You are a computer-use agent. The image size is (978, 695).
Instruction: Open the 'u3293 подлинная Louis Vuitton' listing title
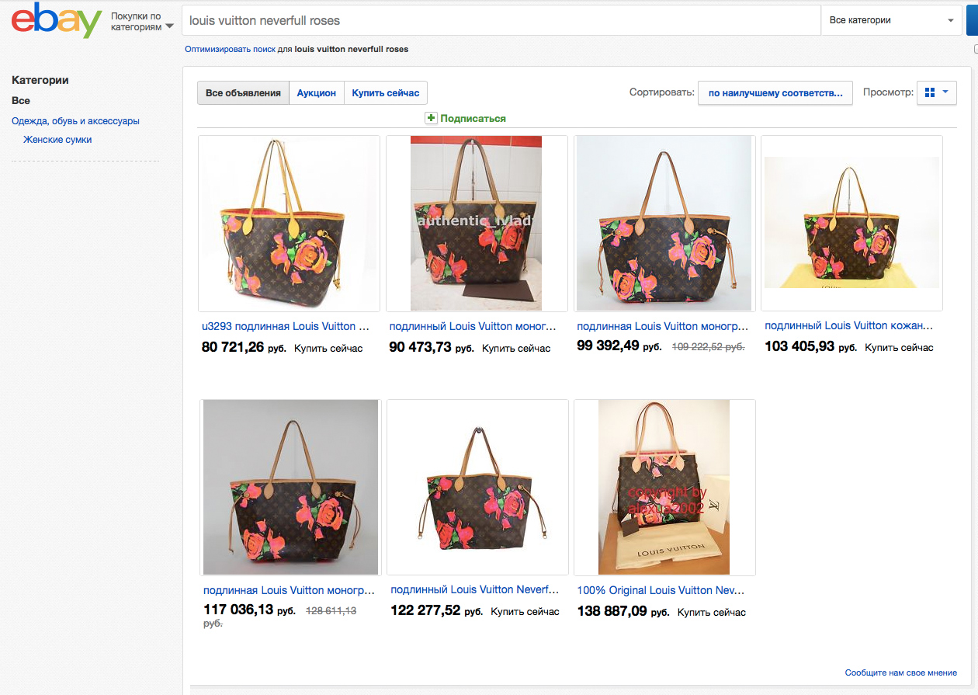pos(285,326)
